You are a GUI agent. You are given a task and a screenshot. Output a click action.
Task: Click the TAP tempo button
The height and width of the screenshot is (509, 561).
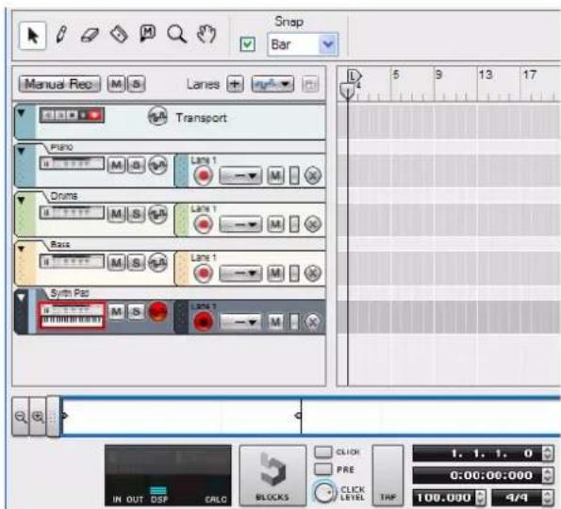point(388,475)
